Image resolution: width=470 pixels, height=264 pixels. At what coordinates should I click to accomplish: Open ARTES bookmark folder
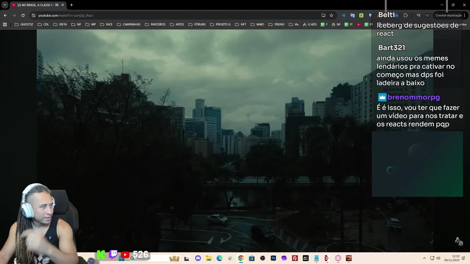click(x=177, y=25)
